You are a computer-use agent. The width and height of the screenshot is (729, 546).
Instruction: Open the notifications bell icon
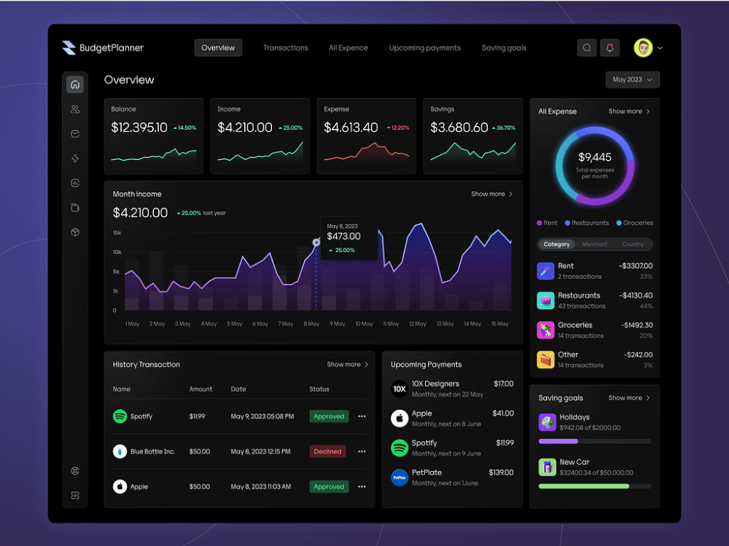click(x=609, y=48)
